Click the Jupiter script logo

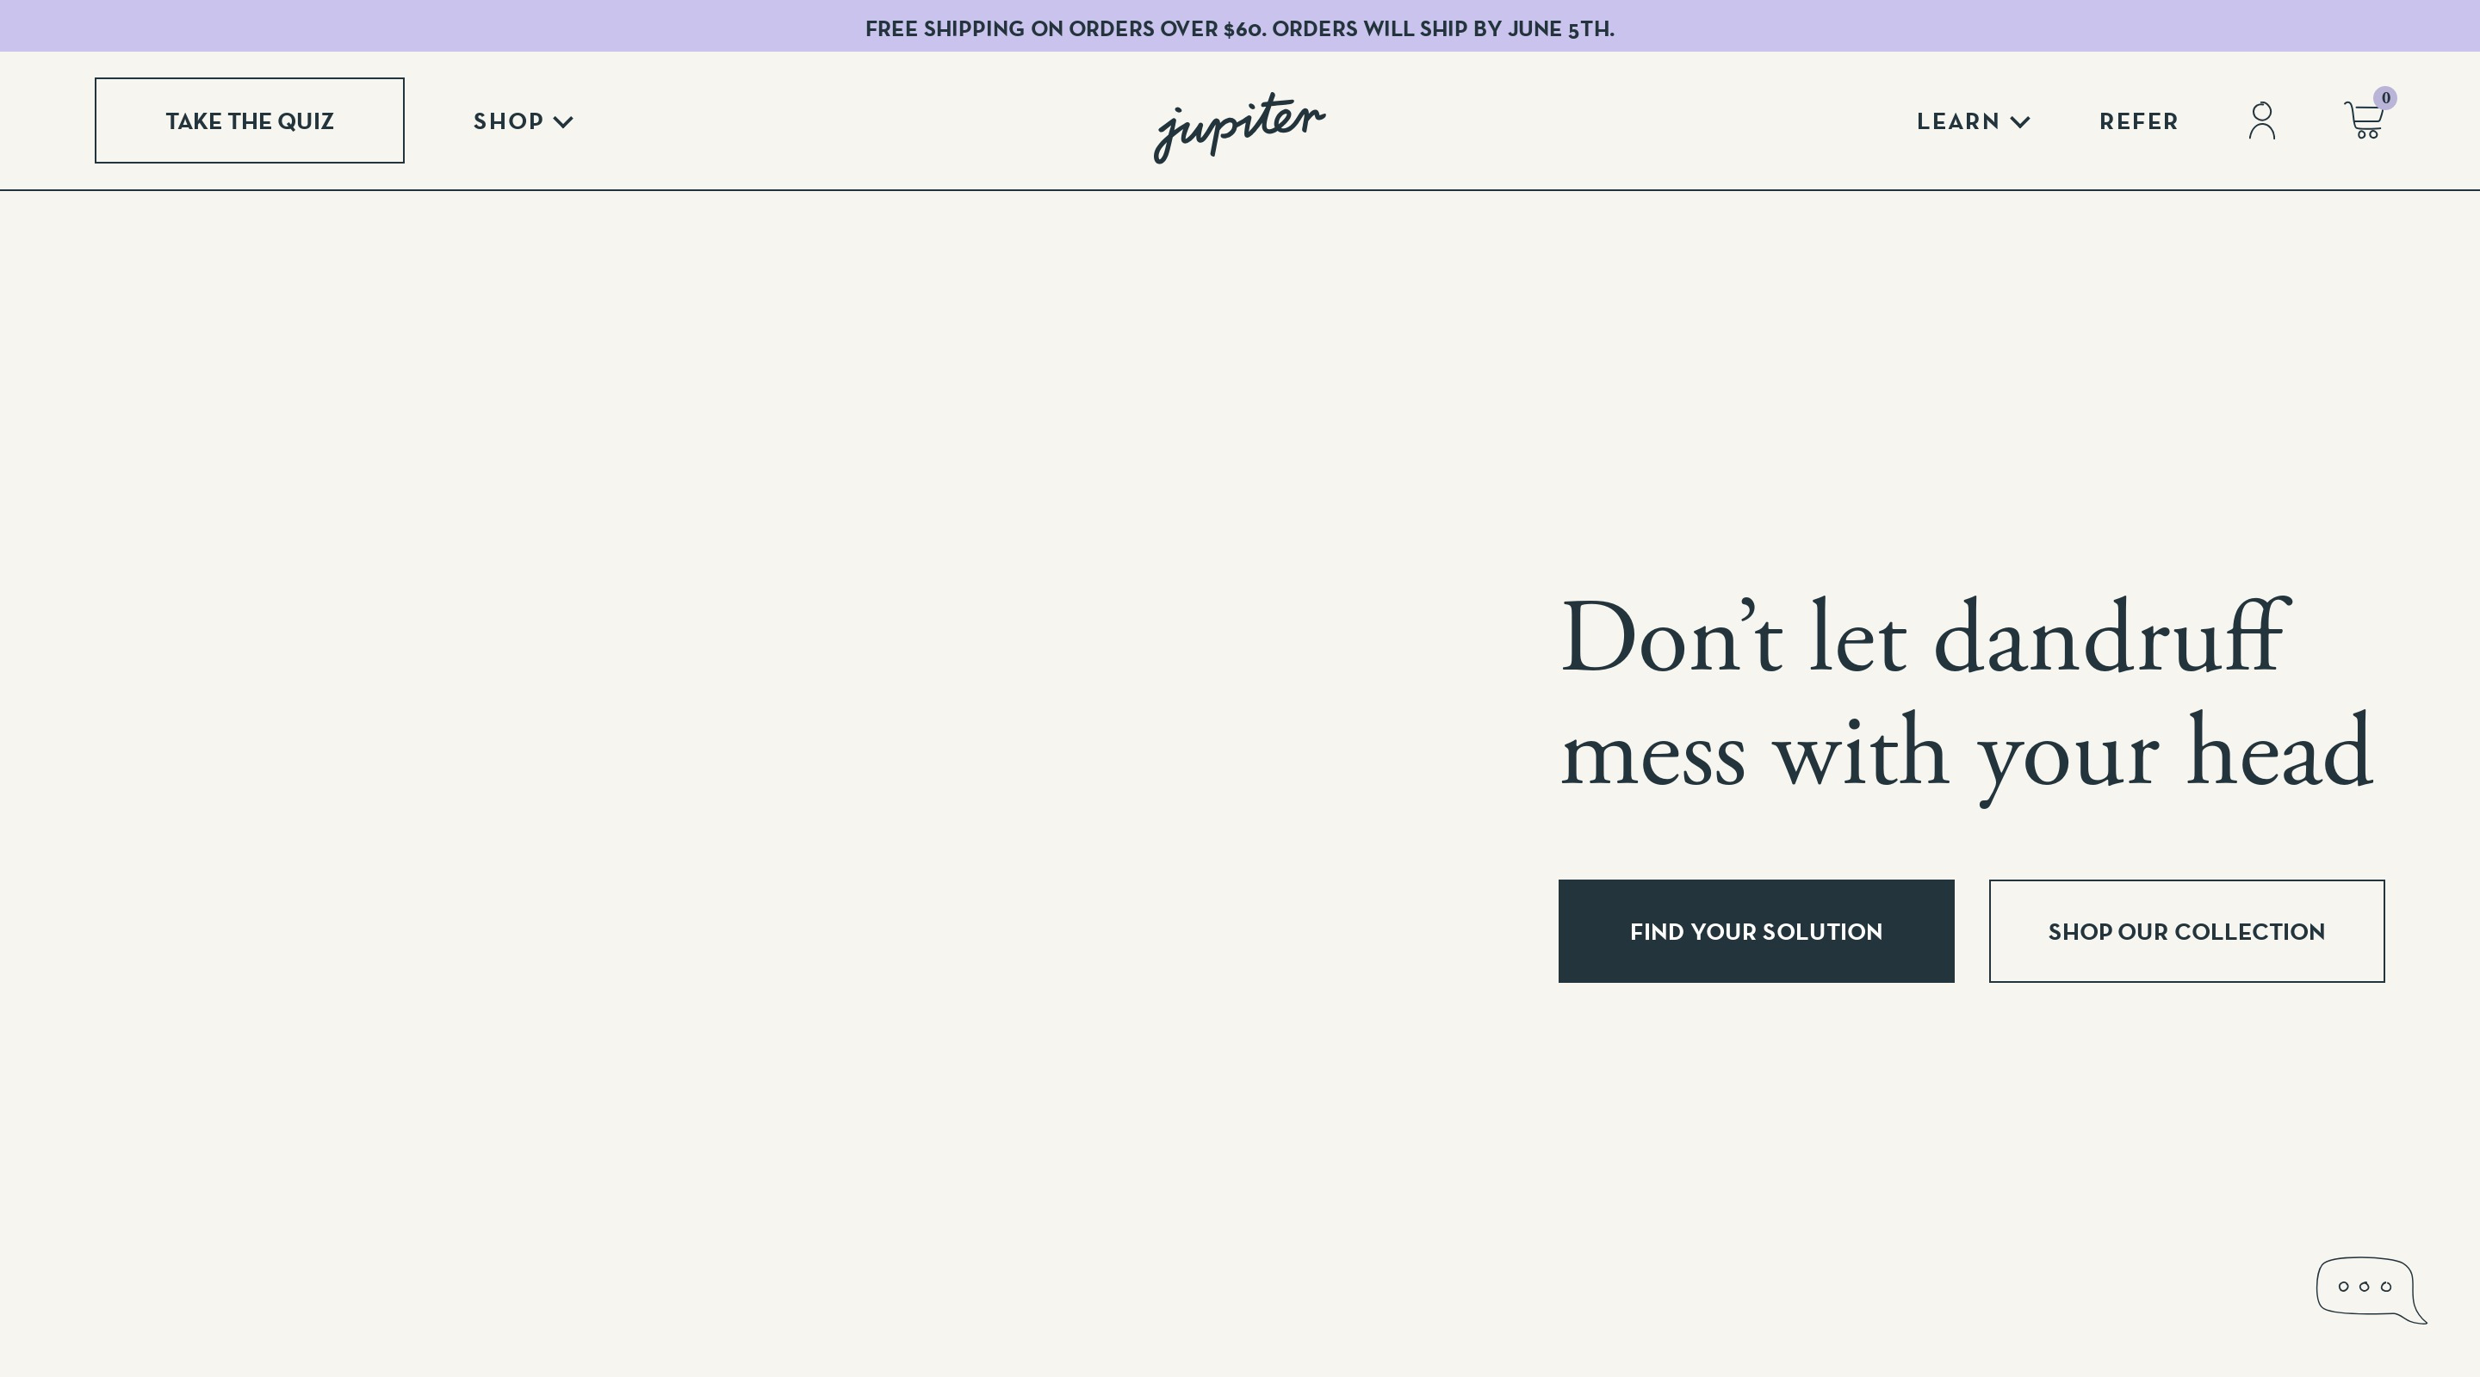click(x=1239, y=126)
